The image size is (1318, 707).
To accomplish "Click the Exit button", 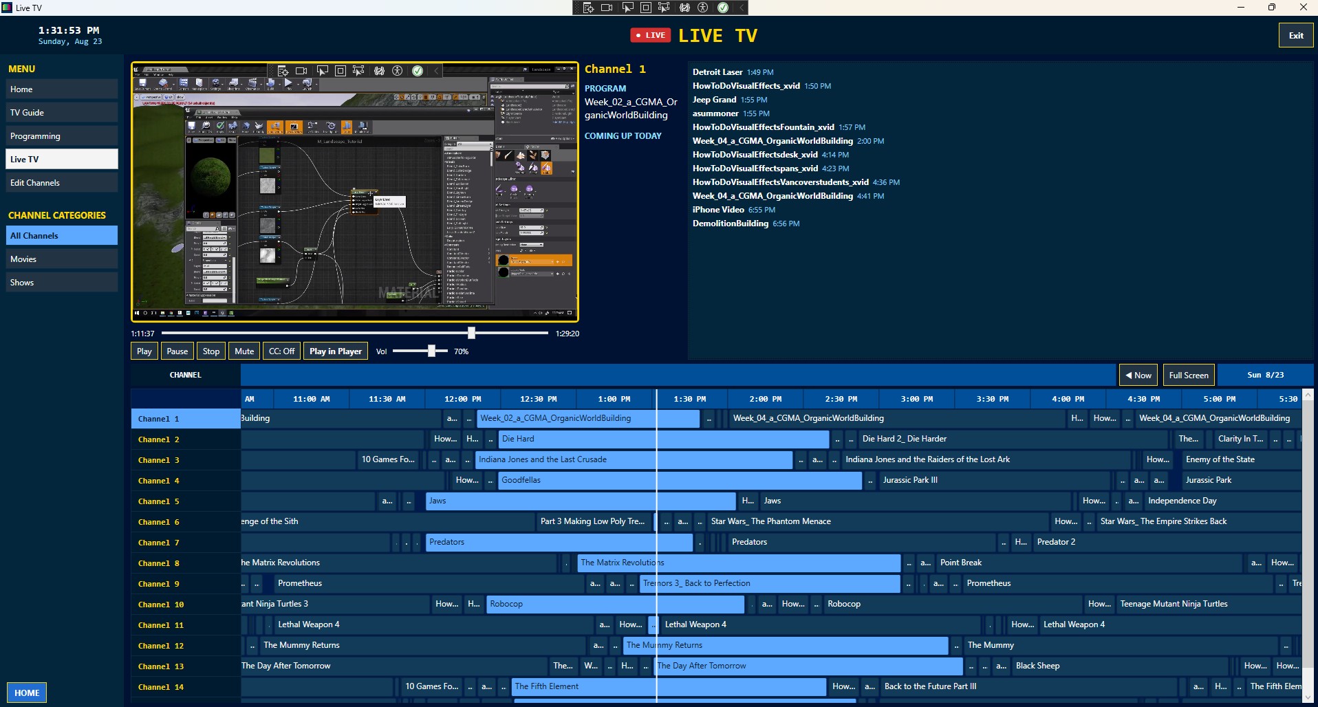I will coord(1296,36).
